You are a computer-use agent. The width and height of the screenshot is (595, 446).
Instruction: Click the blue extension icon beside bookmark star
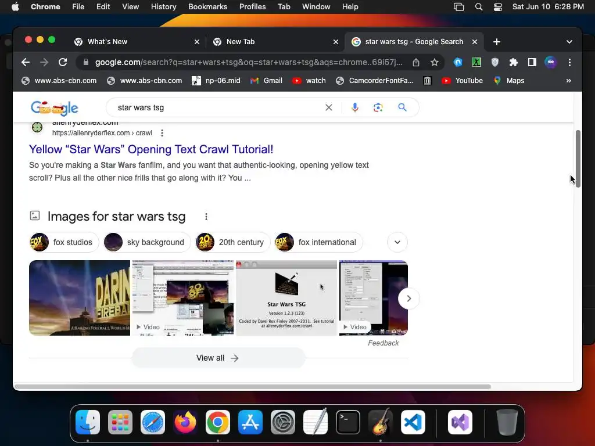click(458, 62)
